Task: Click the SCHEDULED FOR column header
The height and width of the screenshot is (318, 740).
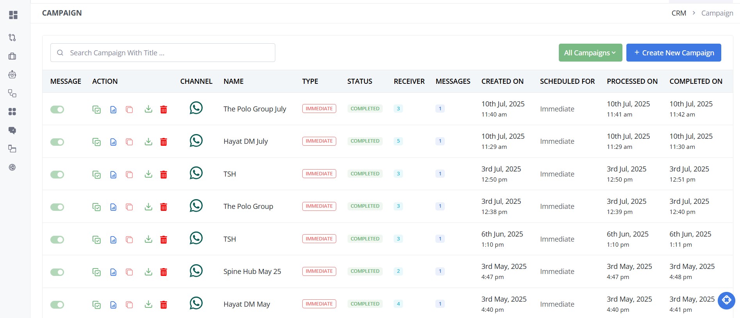Action: (567, 81)
